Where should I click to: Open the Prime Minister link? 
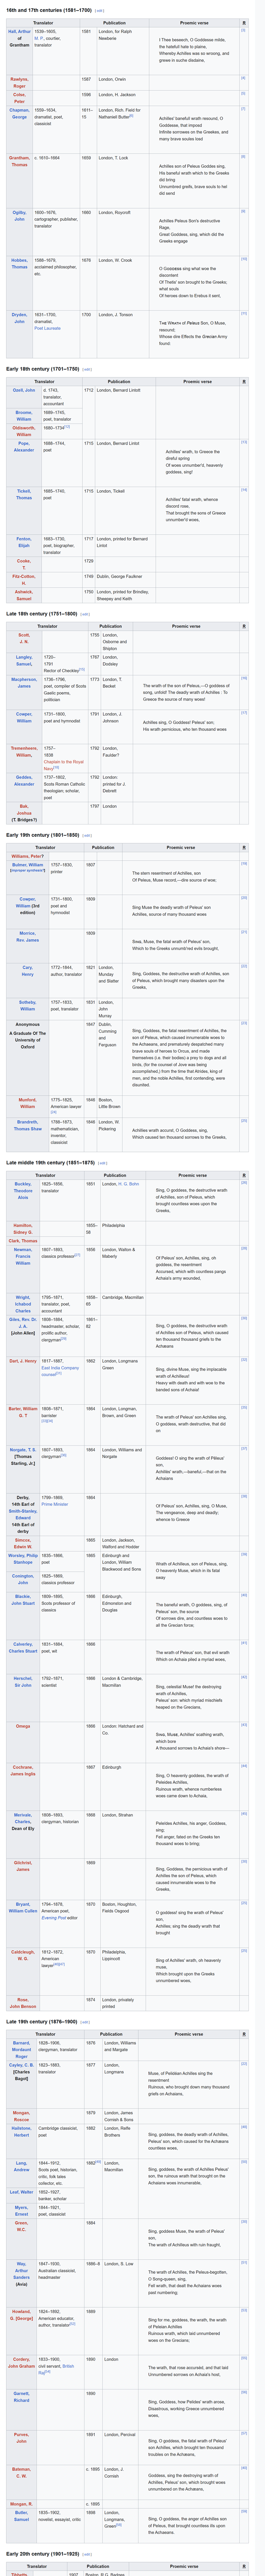[x=56, y=1504]
